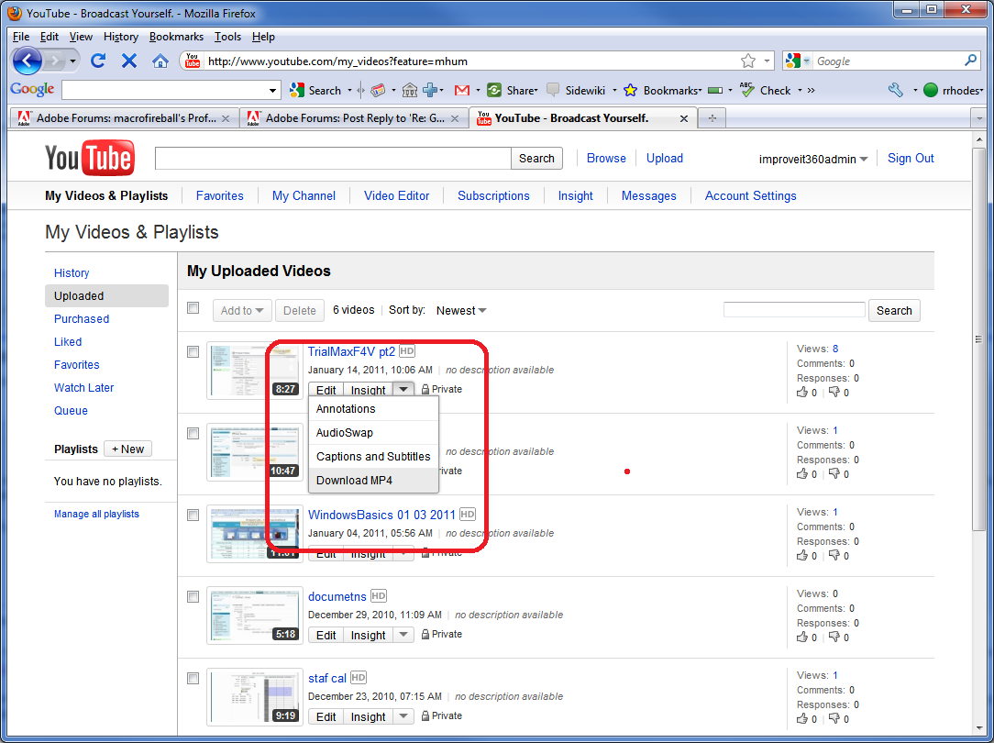Bookmark this page with star icon
This screenshot has height=743, width=994.
click(748, 61)
